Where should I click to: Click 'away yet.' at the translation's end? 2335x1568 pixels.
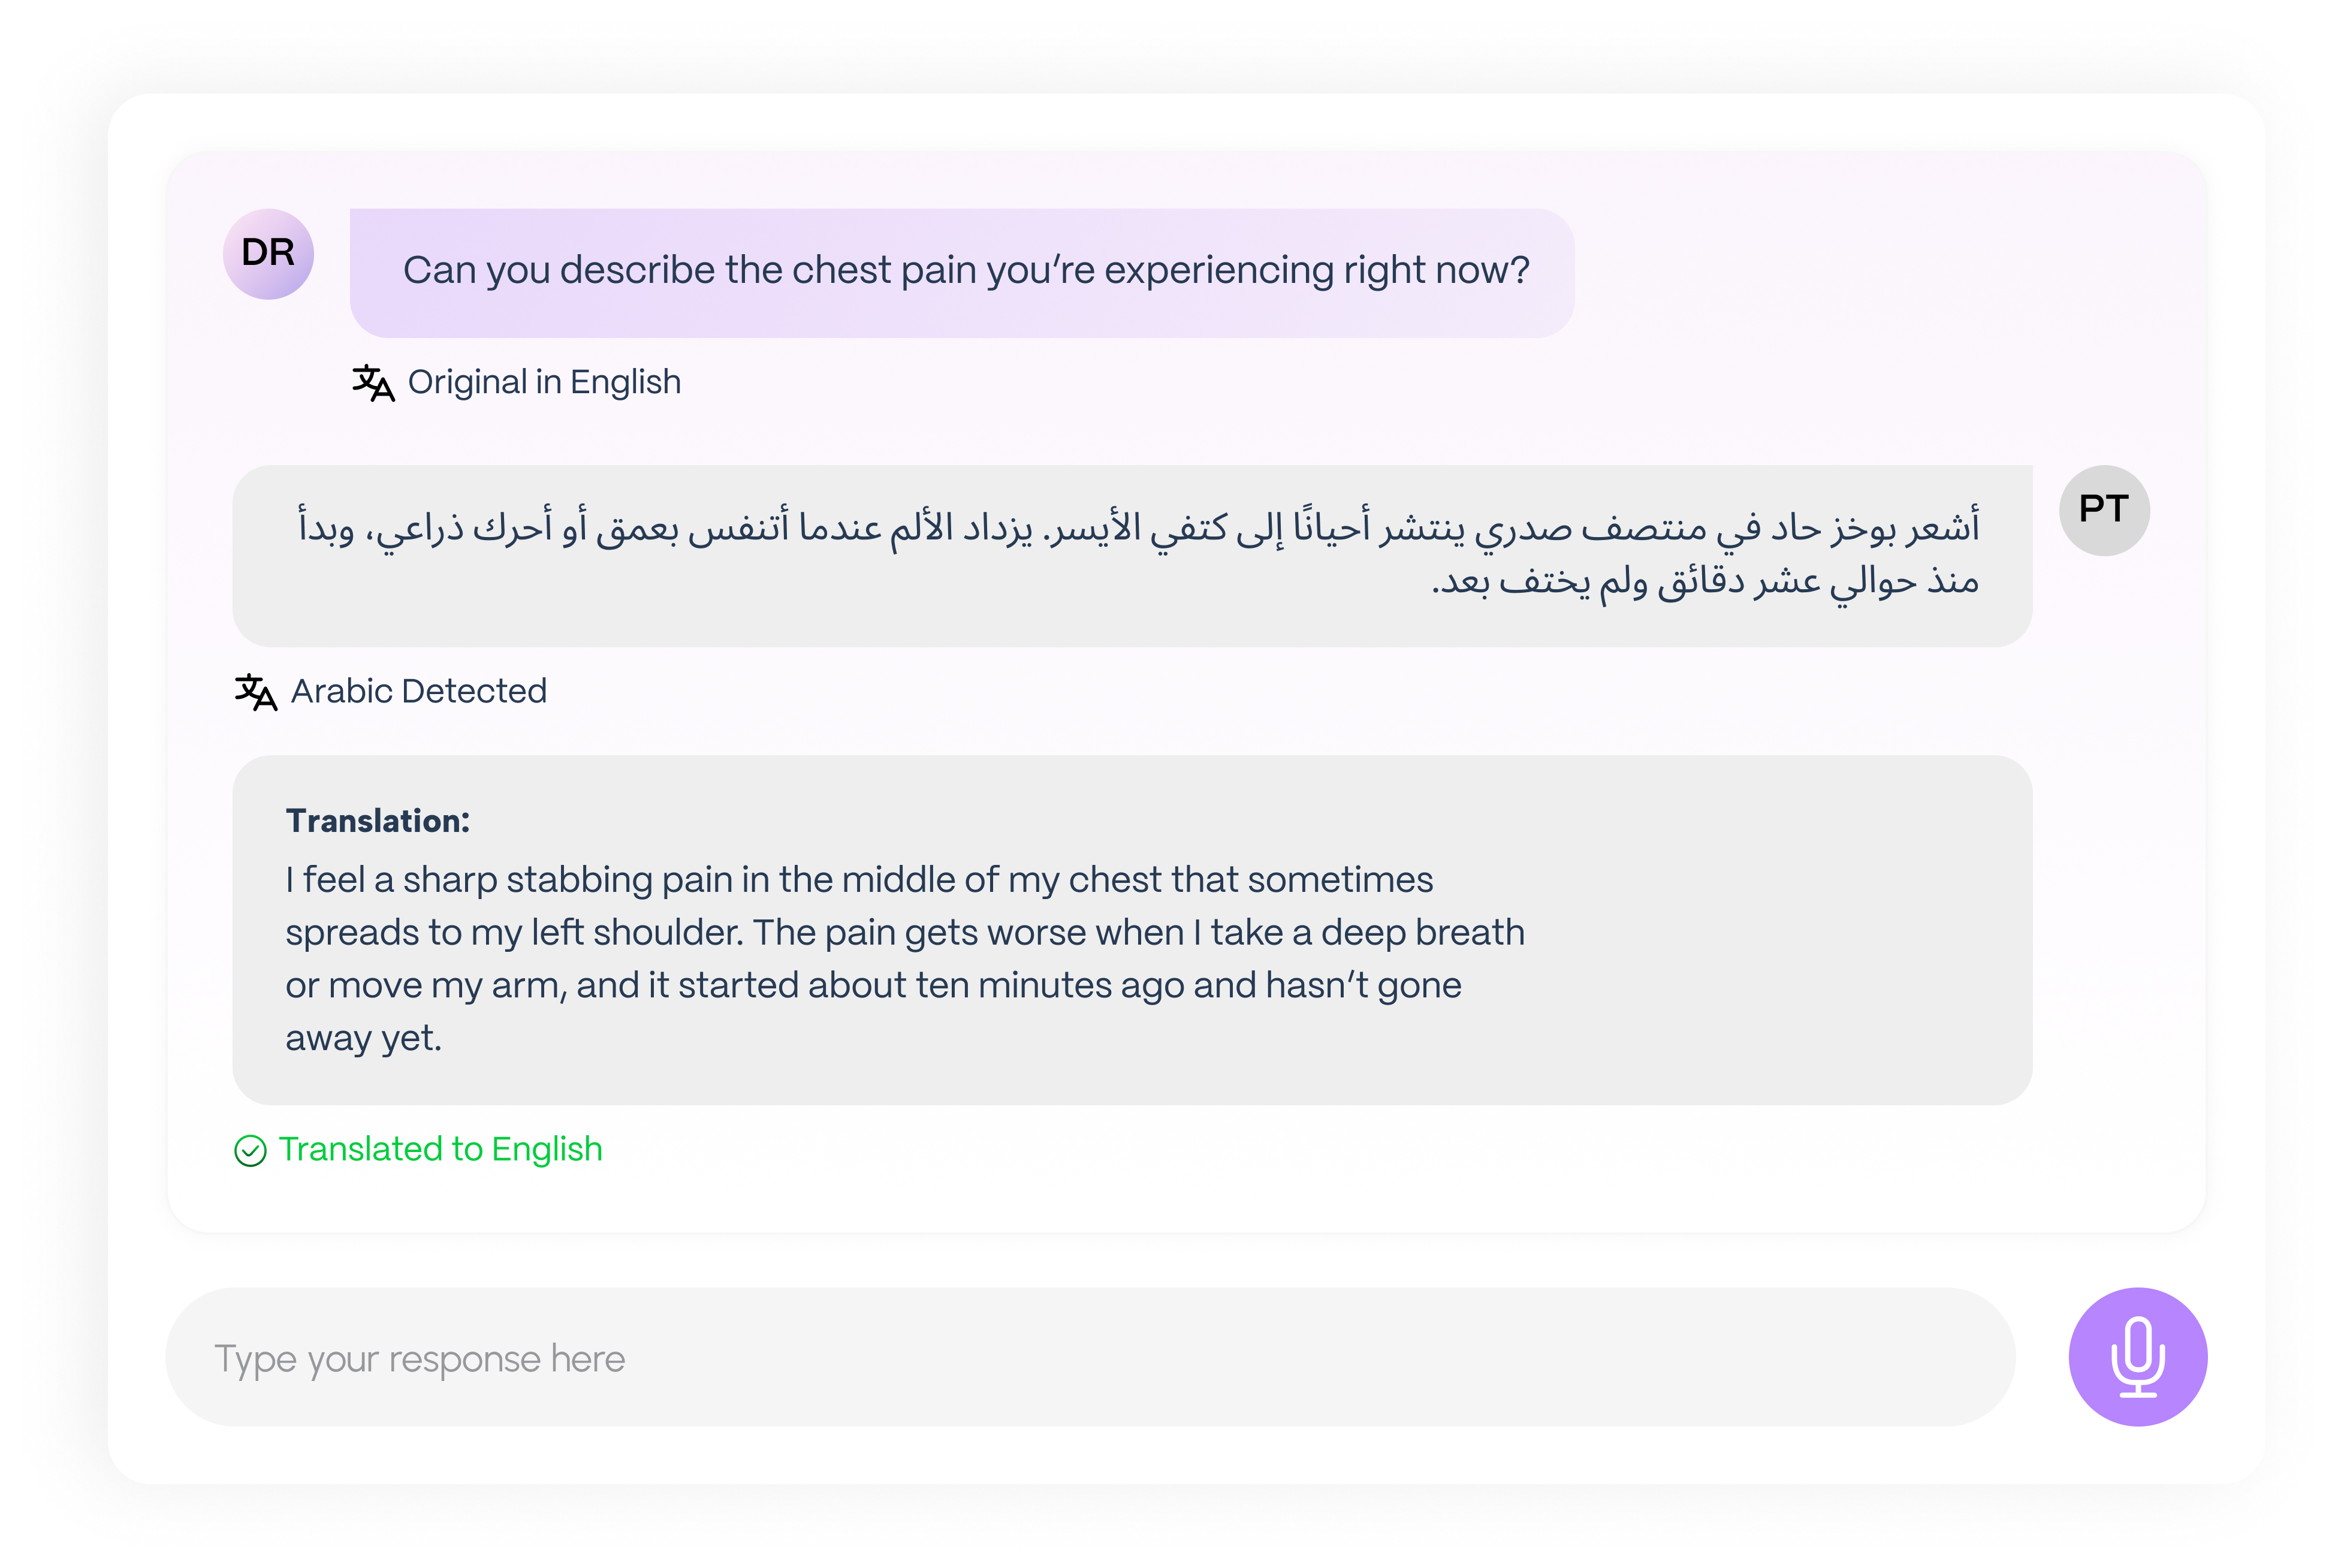363,1039
